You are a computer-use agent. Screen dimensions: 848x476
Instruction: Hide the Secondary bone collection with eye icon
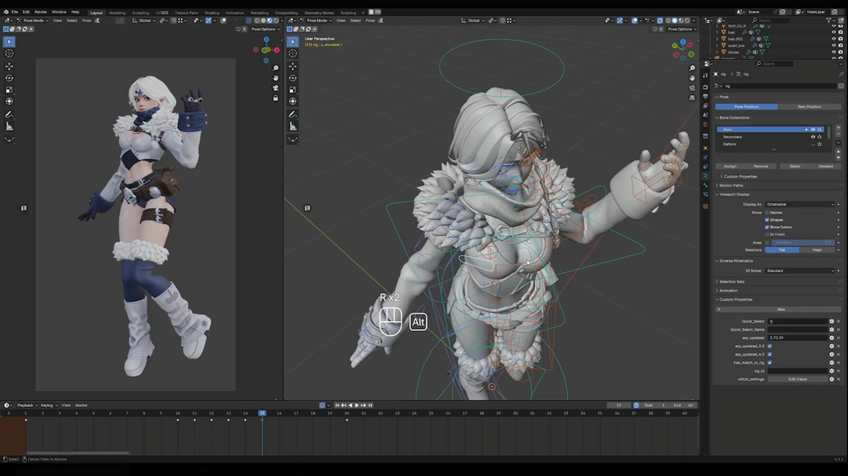pyautogui.click(x=813, y=136)
